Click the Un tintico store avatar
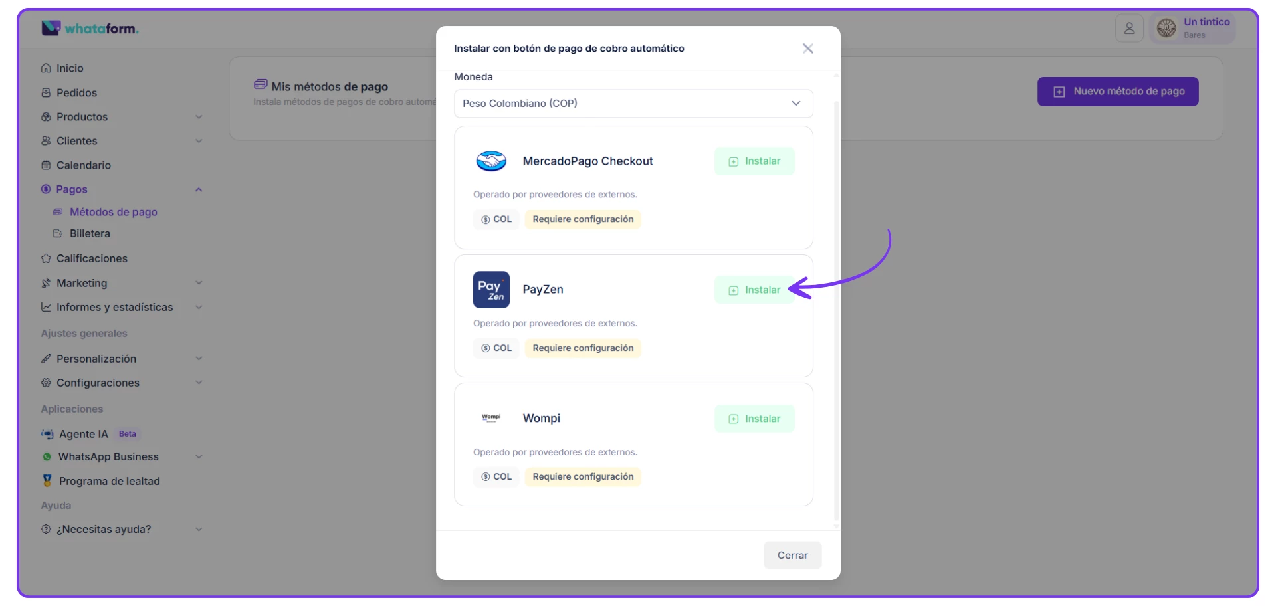The height and width of the screenshot is (606, 1276). click(1166, 28)
